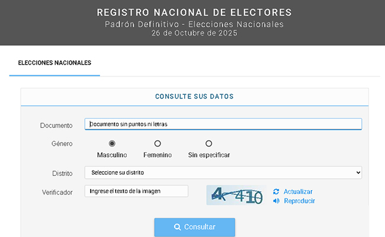The width and height of the screenshot is (385, 237).
Task: Click the Sin especificar label text
Action: (x=209, y=155)
